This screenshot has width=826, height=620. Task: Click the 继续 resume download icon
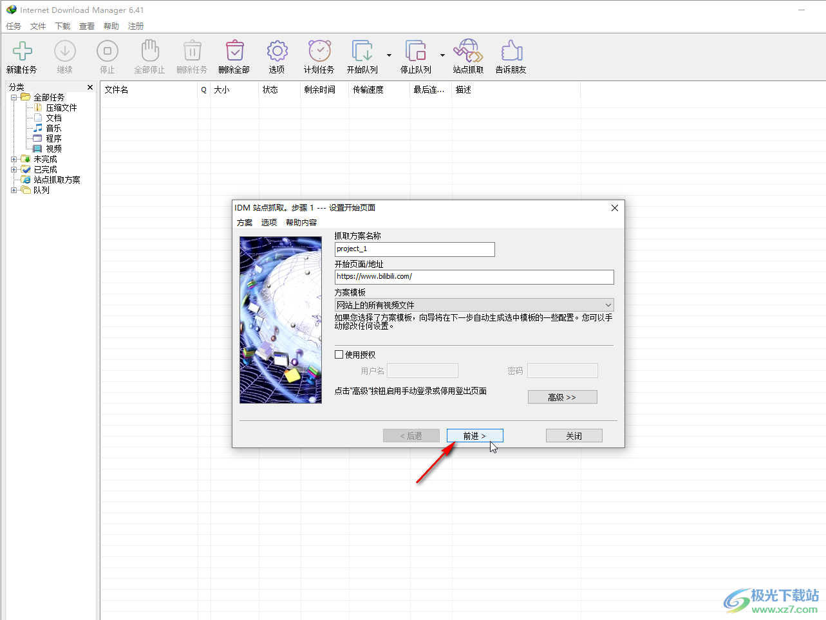coord(65,51)
